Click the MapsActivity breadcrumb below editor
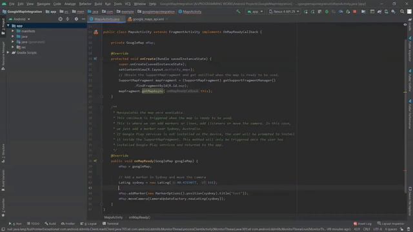The image size is (413, 232). coord(114,217)
